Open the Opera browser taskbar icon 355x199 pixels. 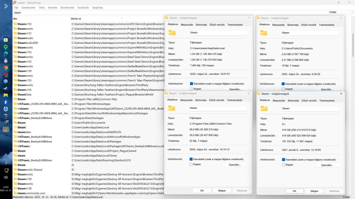pyautogui.click(x=6, y=74)
